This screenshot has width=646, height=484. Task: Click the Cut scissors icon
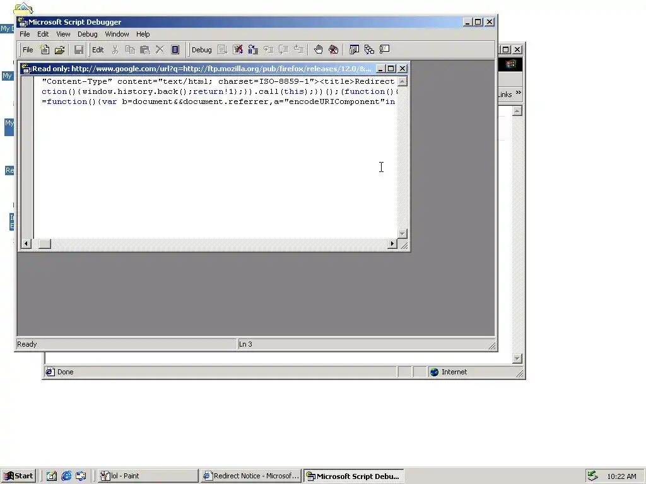coord(115,50)
